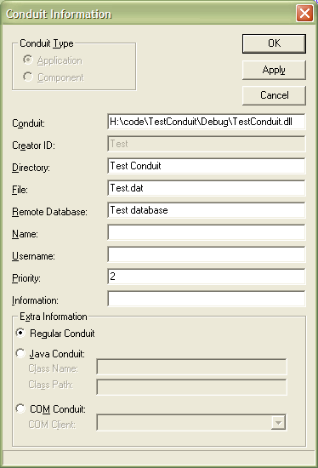
Task: Cancel the conduit dialog
Action: tap(274, 95)
